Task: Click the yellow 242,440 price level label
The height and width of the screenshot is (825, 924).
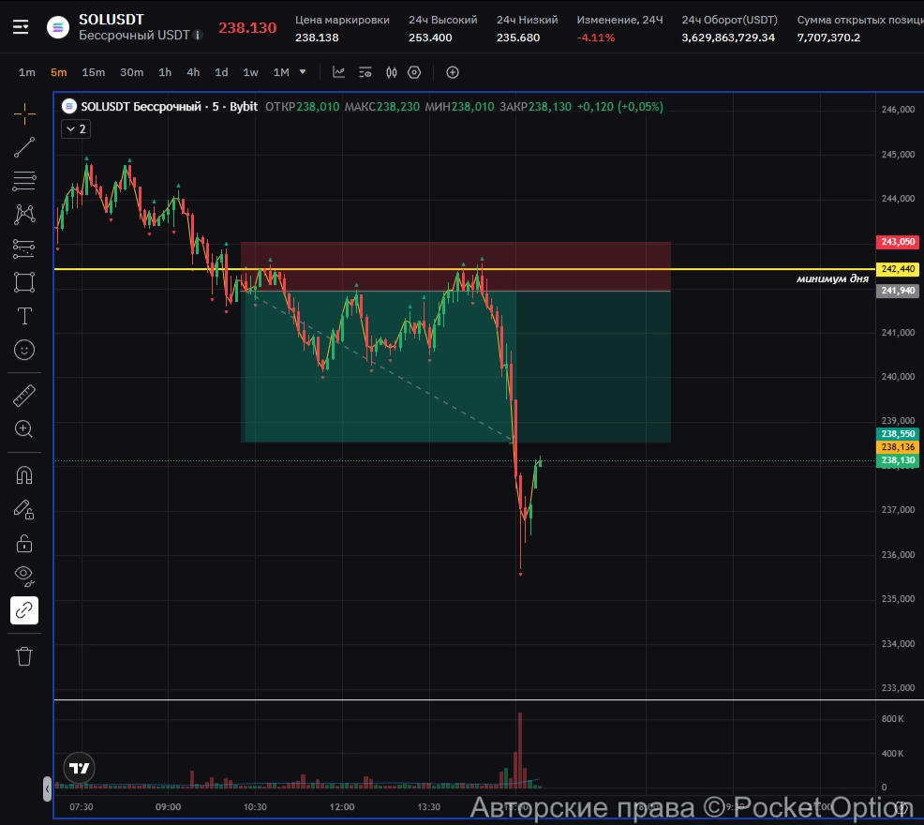Action: click(897, 269)
